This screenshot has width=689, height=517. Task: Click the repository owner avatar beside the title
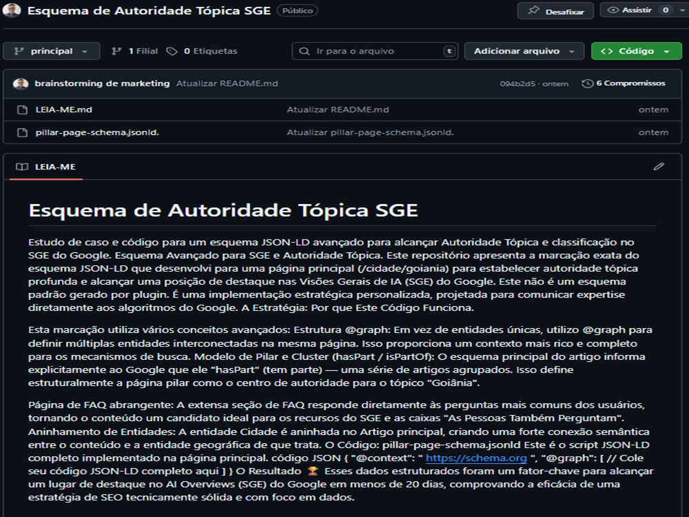coord(12,10)
